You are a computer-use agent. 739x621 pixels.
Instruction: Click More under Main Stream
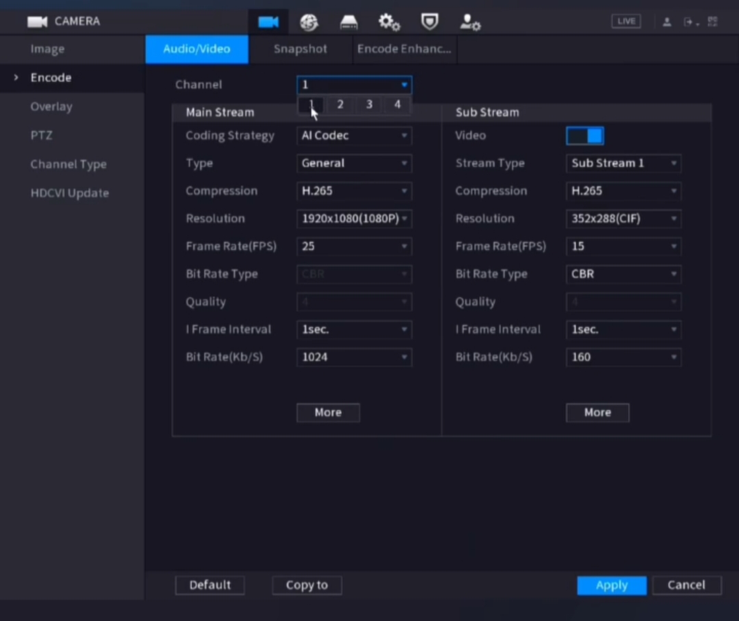tap(328, 412)
